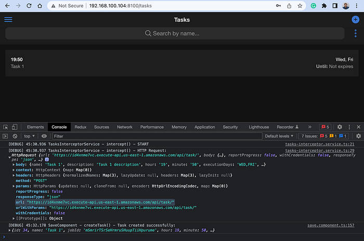Open save.component.ts:157 source link
The height and width of the screenshot is (241, 364).
pos(331,225)
